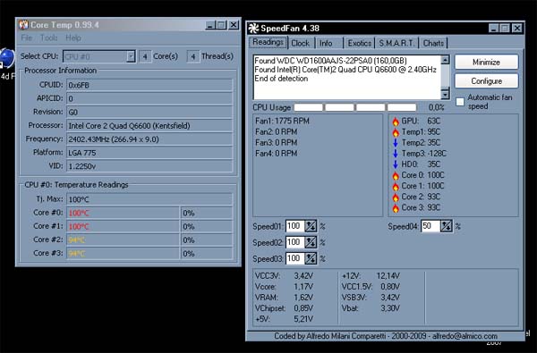The image size is (537, 353).
Task: Switch to the Charts tab
Action: click(433, 43)
